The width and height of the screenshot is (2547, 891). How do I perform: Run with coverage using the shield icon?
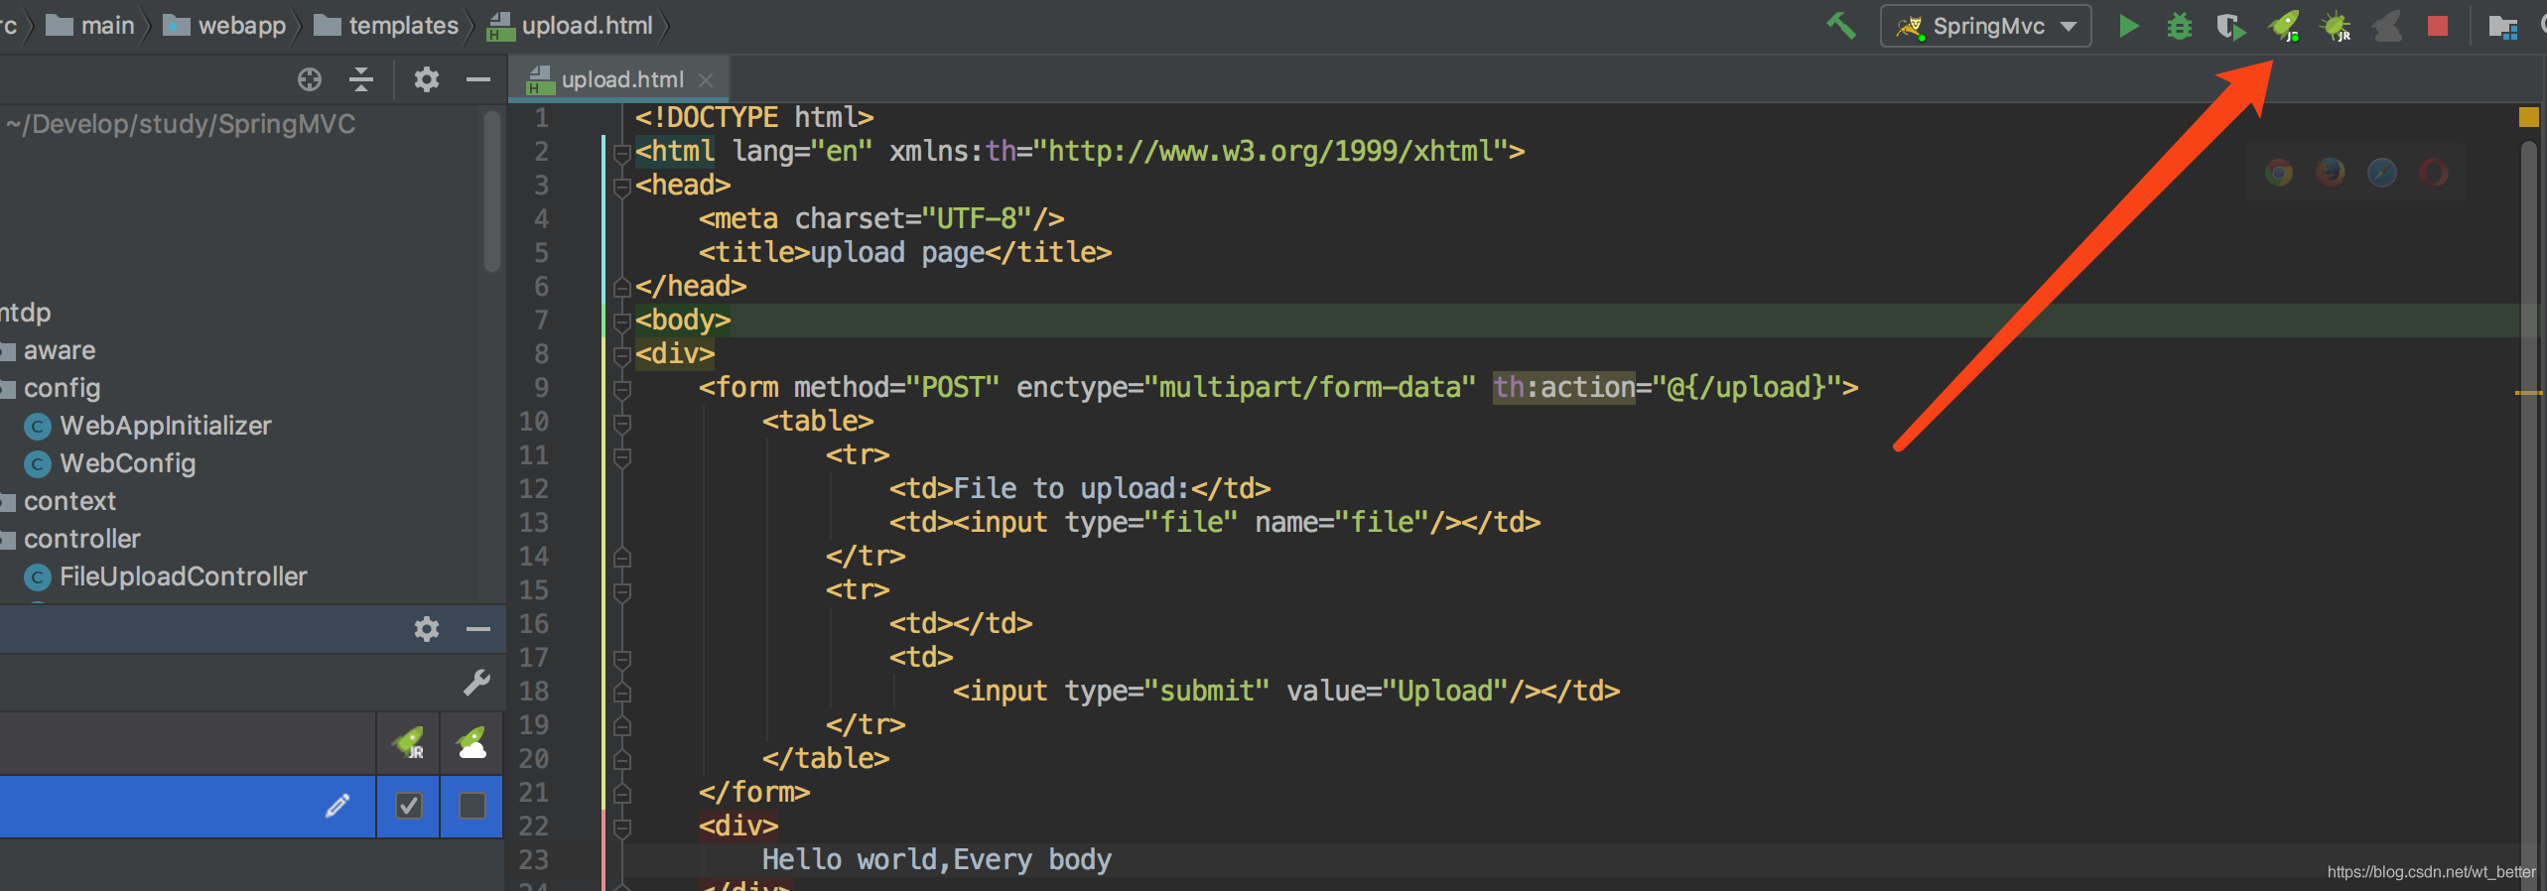(2230, 26)
